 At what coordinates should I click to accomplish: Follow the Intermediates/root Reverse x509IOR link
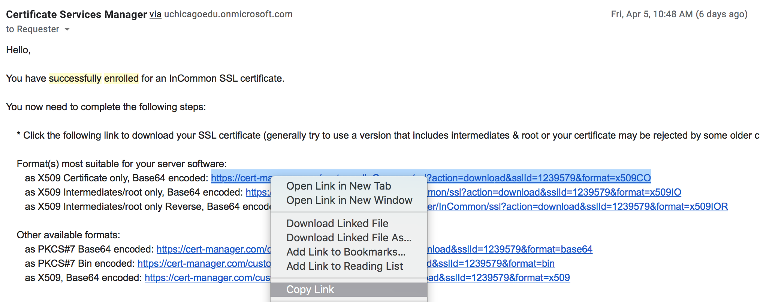point(577,206)
